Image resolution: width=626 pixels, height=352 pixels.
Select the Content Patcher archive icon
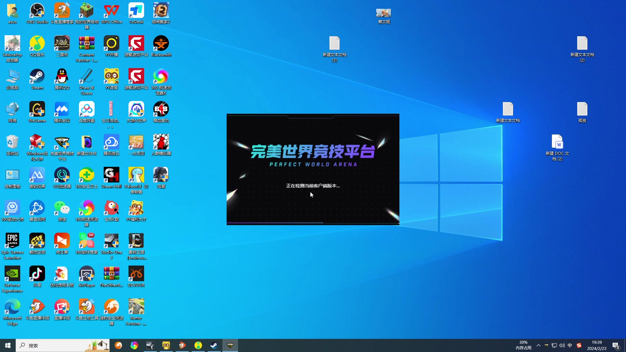87,49
